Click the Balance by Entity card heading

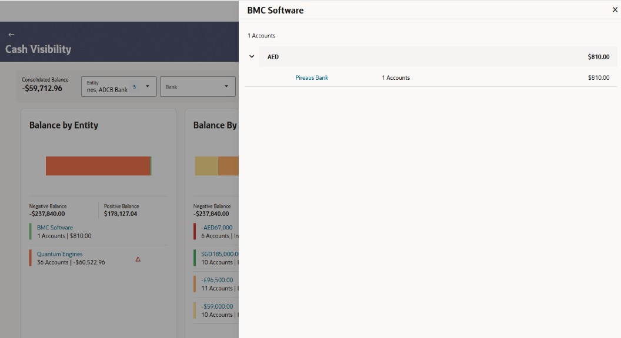point(64,126)
